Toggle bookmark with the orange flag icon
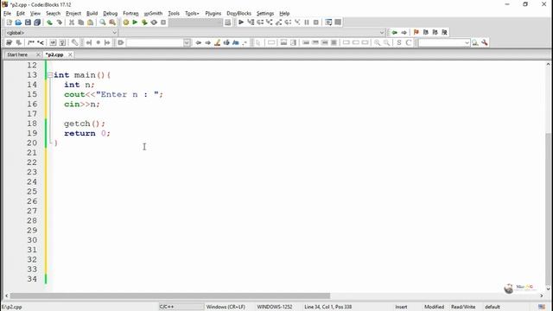Viewport: 553px width, 311px height. pos(416,33)
